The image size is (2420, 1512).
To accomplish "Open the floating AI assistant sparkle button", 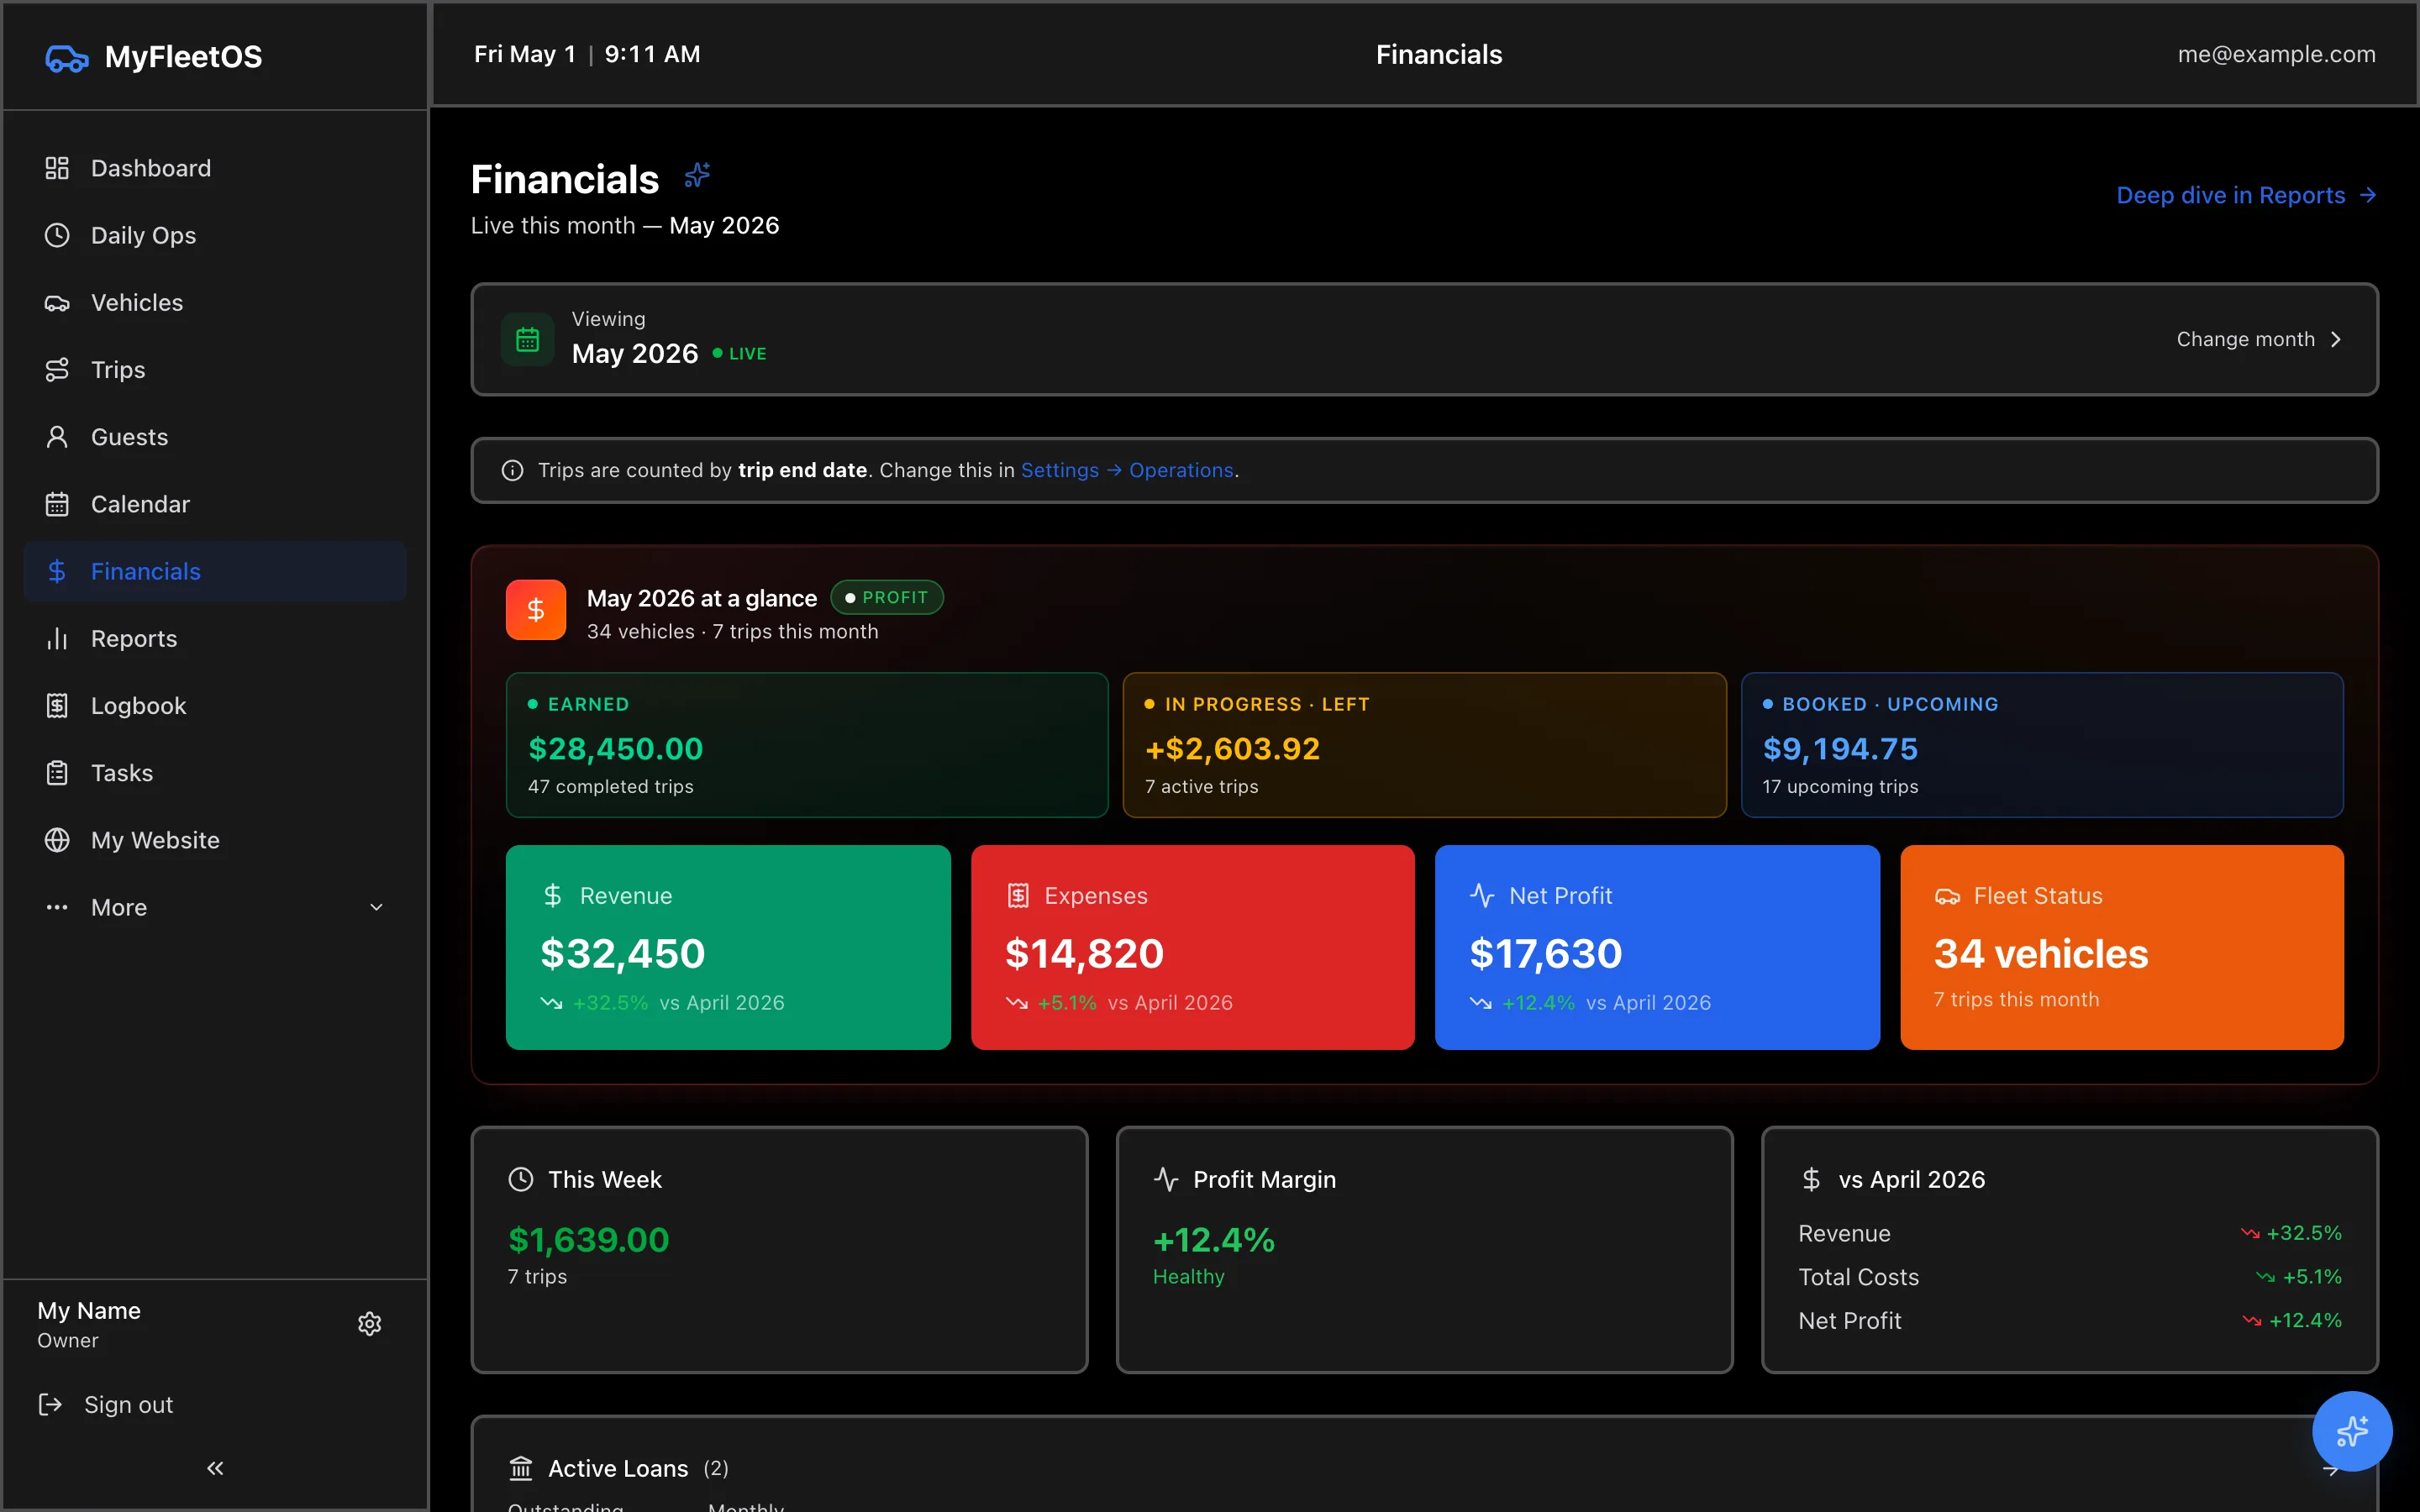I will click(x=2352, y=1431).
